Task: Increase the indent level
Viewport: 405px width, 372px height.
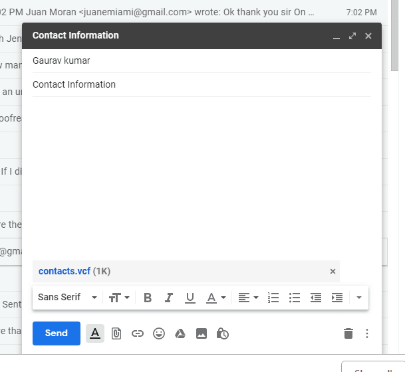Action: [337, 298]
